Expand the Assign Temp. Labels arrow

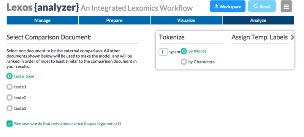(292, 38)
